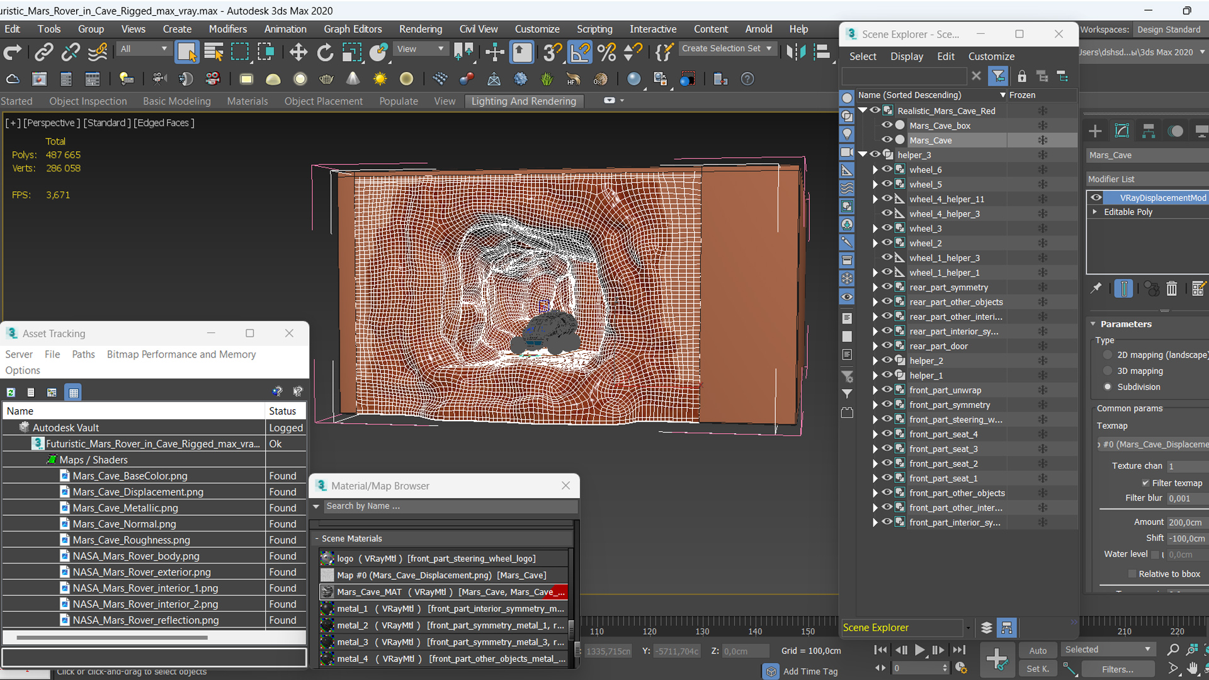Enable Relative to bbox checkbox

[x=1132, y=574]
